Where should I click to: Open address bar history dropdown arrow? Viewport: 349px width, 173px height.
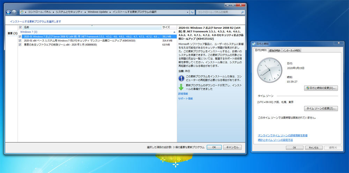pyautogui.click(x=187, y=12)
